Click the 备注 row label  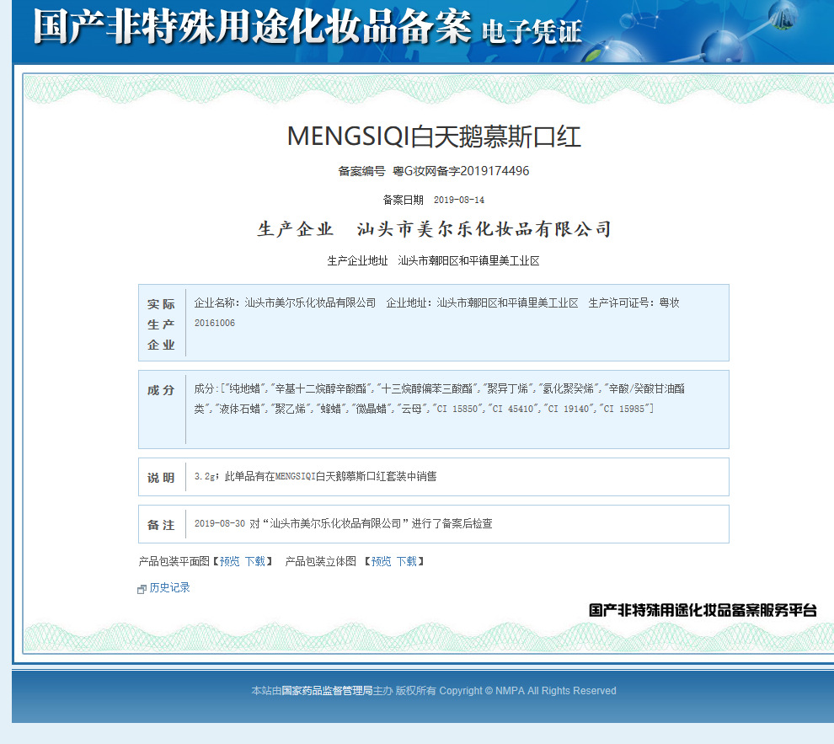click(x=161, y=525)
